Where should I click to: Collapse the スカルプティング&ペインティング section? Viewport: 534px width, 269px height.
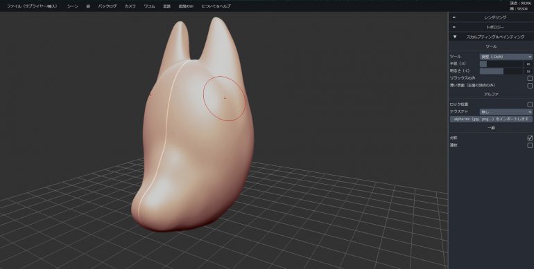click(491, 37)
